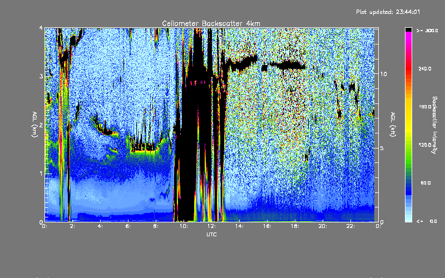Click the '120.0' colorbar value
The width and height of the screenshot is (445, 278).
pyautogui.click(x=425, y=145)
